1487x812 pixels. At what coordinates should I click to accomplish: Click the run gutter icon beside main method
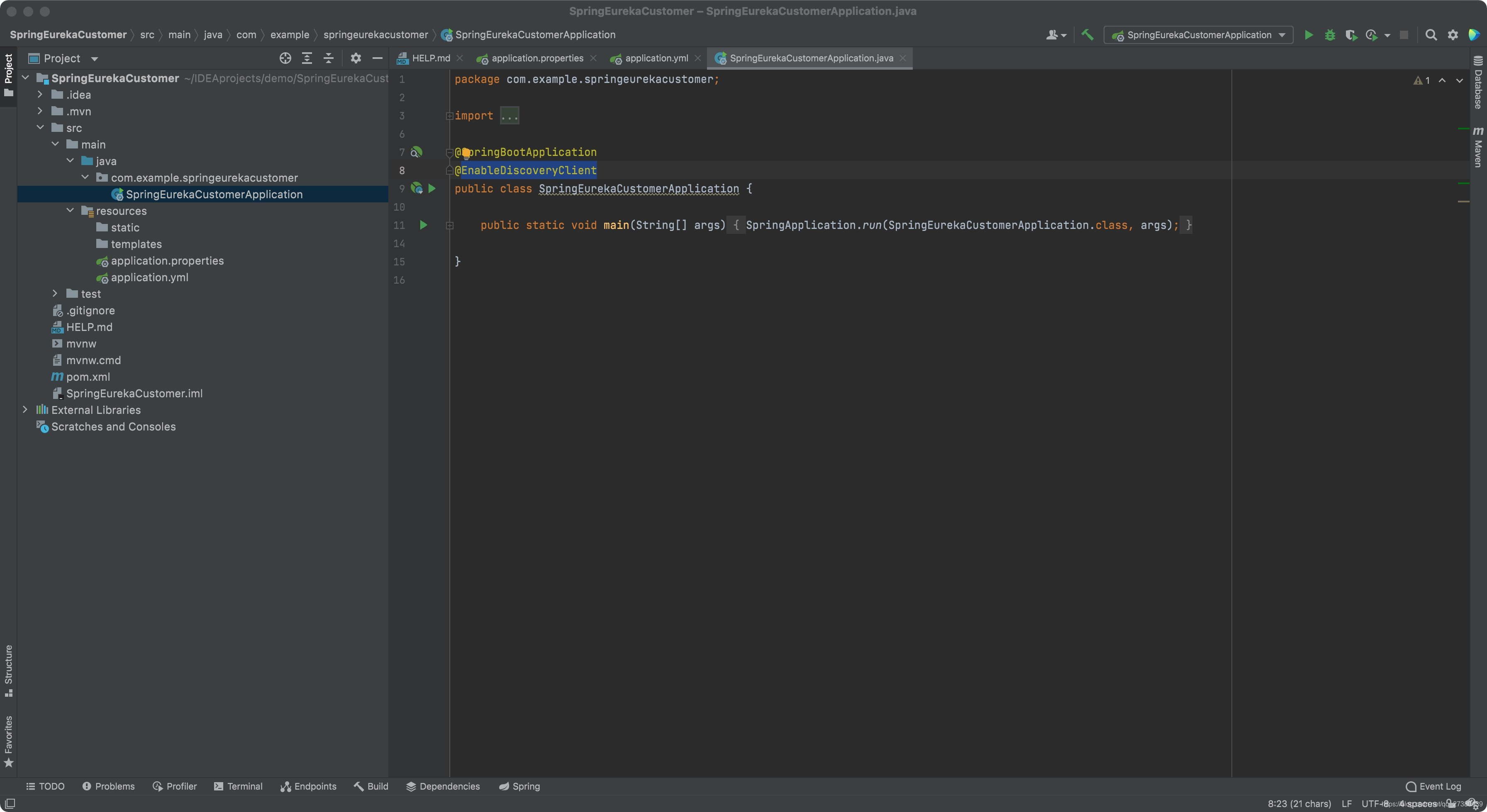coord(424,225)
